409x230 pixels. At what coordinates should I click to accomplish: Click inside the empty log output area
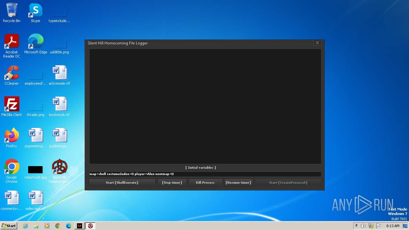pos(205,106)
